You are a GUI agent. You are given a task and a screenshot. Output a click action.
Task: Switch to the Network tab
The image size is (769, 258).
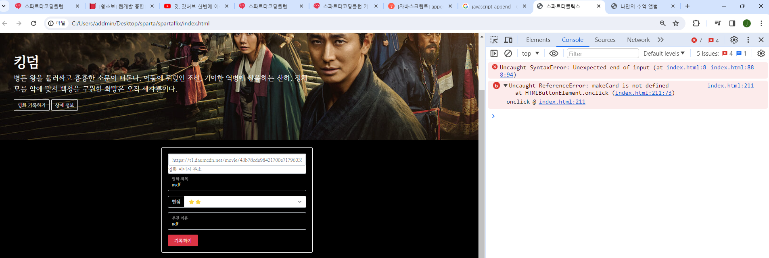pyautogui.click(x=638, y=40)
